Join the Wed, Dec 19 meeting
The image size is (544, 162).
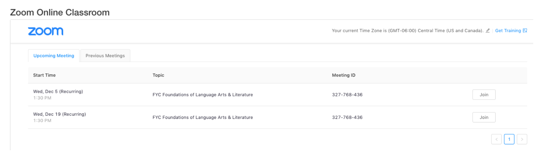pos(484,117)
